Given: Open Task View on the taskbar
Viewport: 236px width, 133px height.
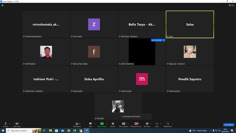Looking at the screenshot, I should pos(44,130).
